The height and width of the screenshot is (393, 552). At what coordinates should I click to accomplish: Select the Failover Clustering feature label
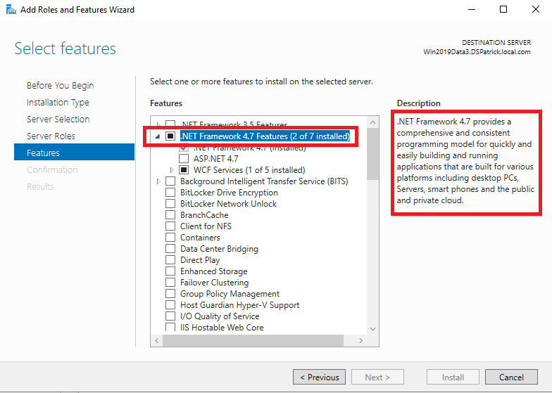[214, 283]
